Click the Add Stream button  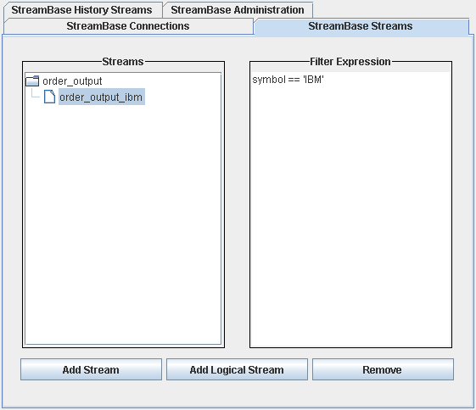(x=91, y=369)
